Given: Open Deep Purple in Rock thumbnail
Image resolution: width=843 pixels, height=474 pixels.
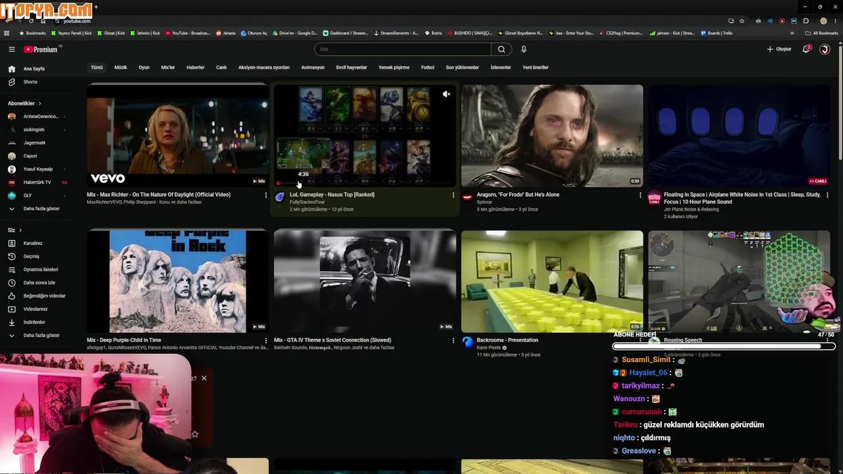Looking at the screenshot, I should [x=178, y=282].
